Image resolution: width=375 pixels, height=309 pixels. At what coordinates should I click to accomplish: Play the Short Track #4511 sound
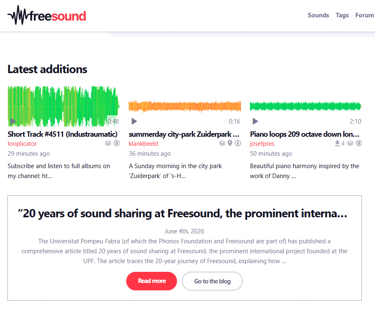tap(13, 121)
